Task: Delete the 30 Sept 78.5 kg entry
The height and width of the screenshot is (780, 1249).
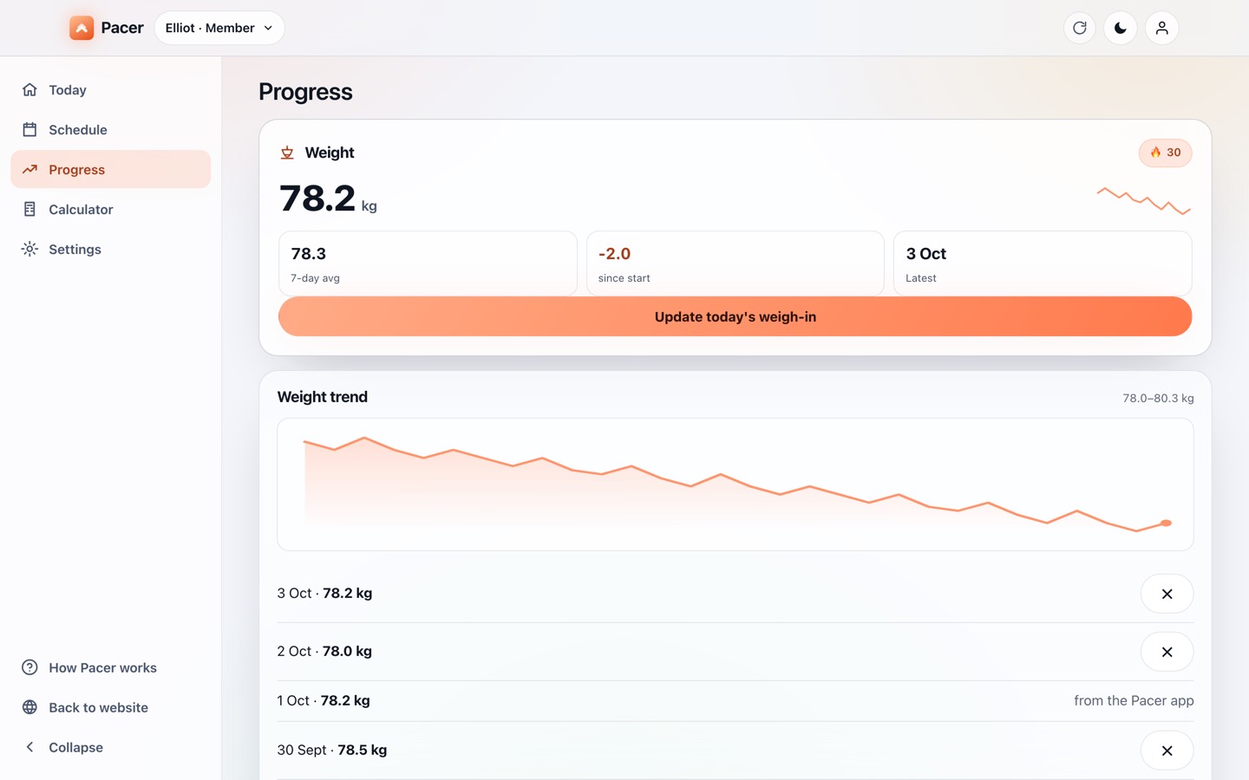Action: click(1167, 751)
